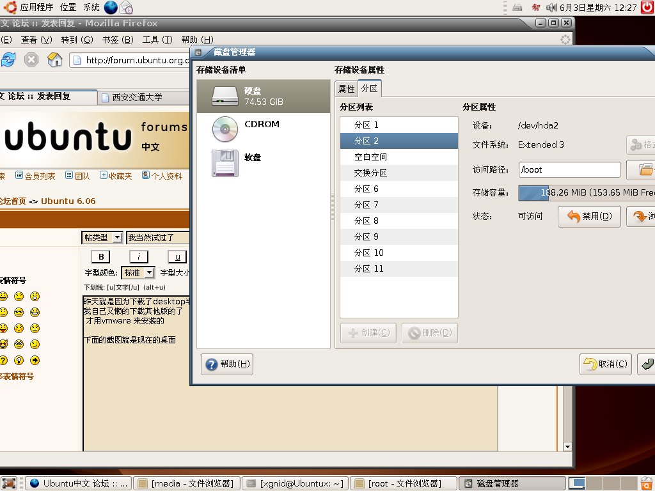Click the Bold formatting button
Viewport: 655px width, 491px height.
[100, 257]
